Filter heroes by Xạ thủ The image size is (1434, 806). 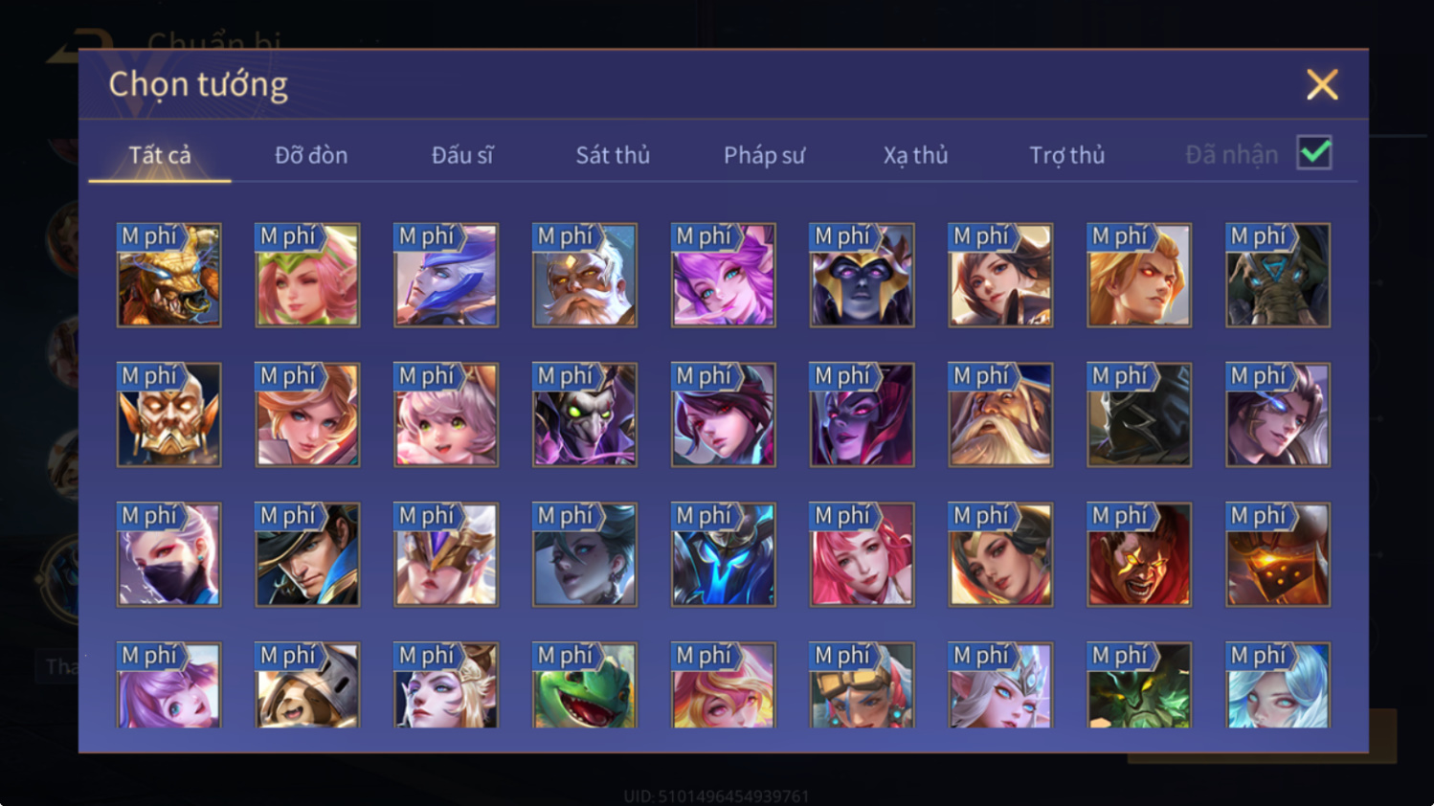click(x=915, y=155)
